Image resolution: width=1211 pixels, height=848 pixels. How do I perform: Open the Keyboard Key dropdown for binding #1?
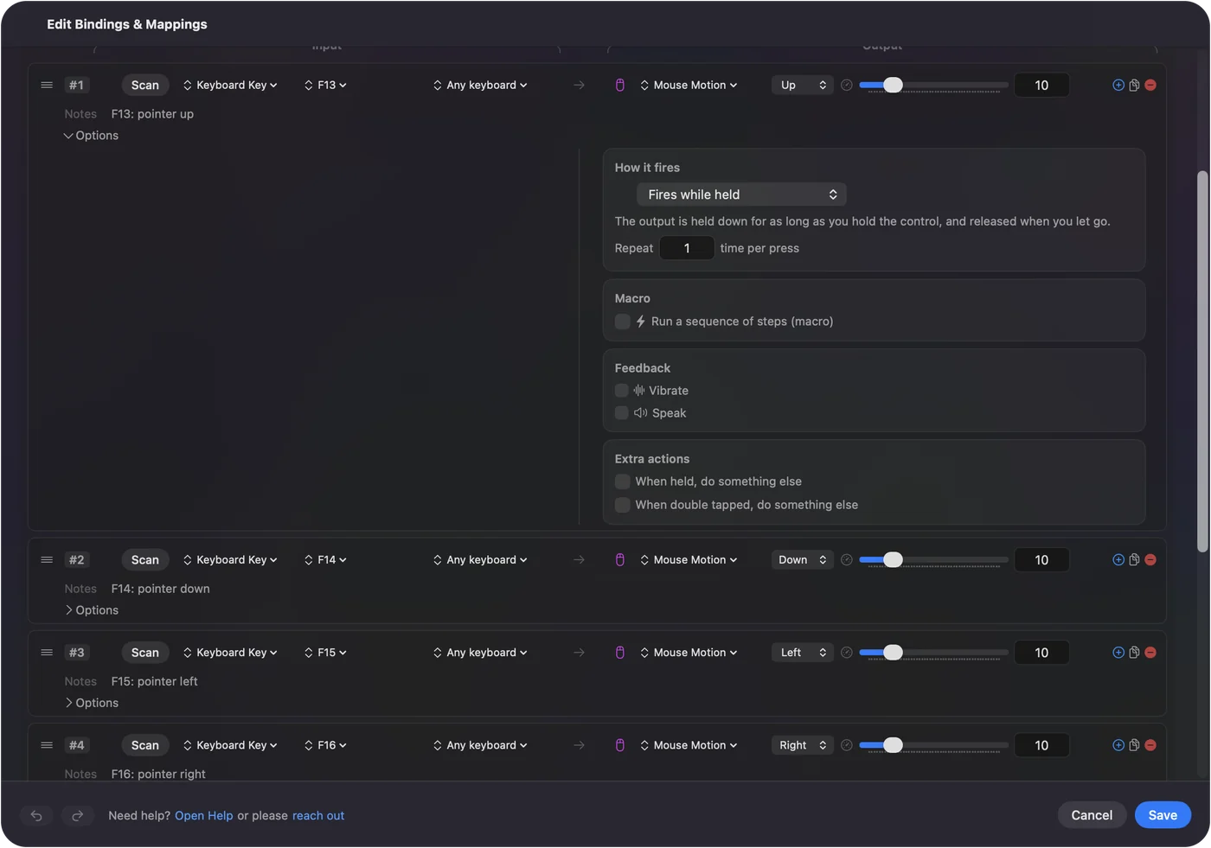[230, 85]
